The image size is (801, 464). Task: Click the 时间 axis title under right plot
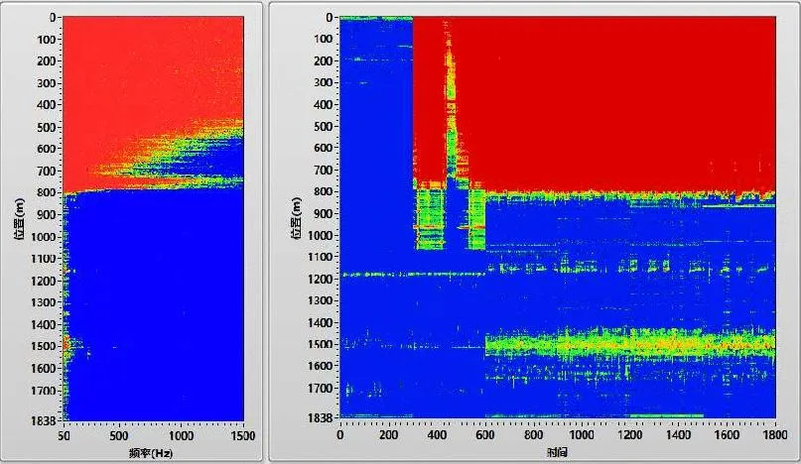pos(557,452)
